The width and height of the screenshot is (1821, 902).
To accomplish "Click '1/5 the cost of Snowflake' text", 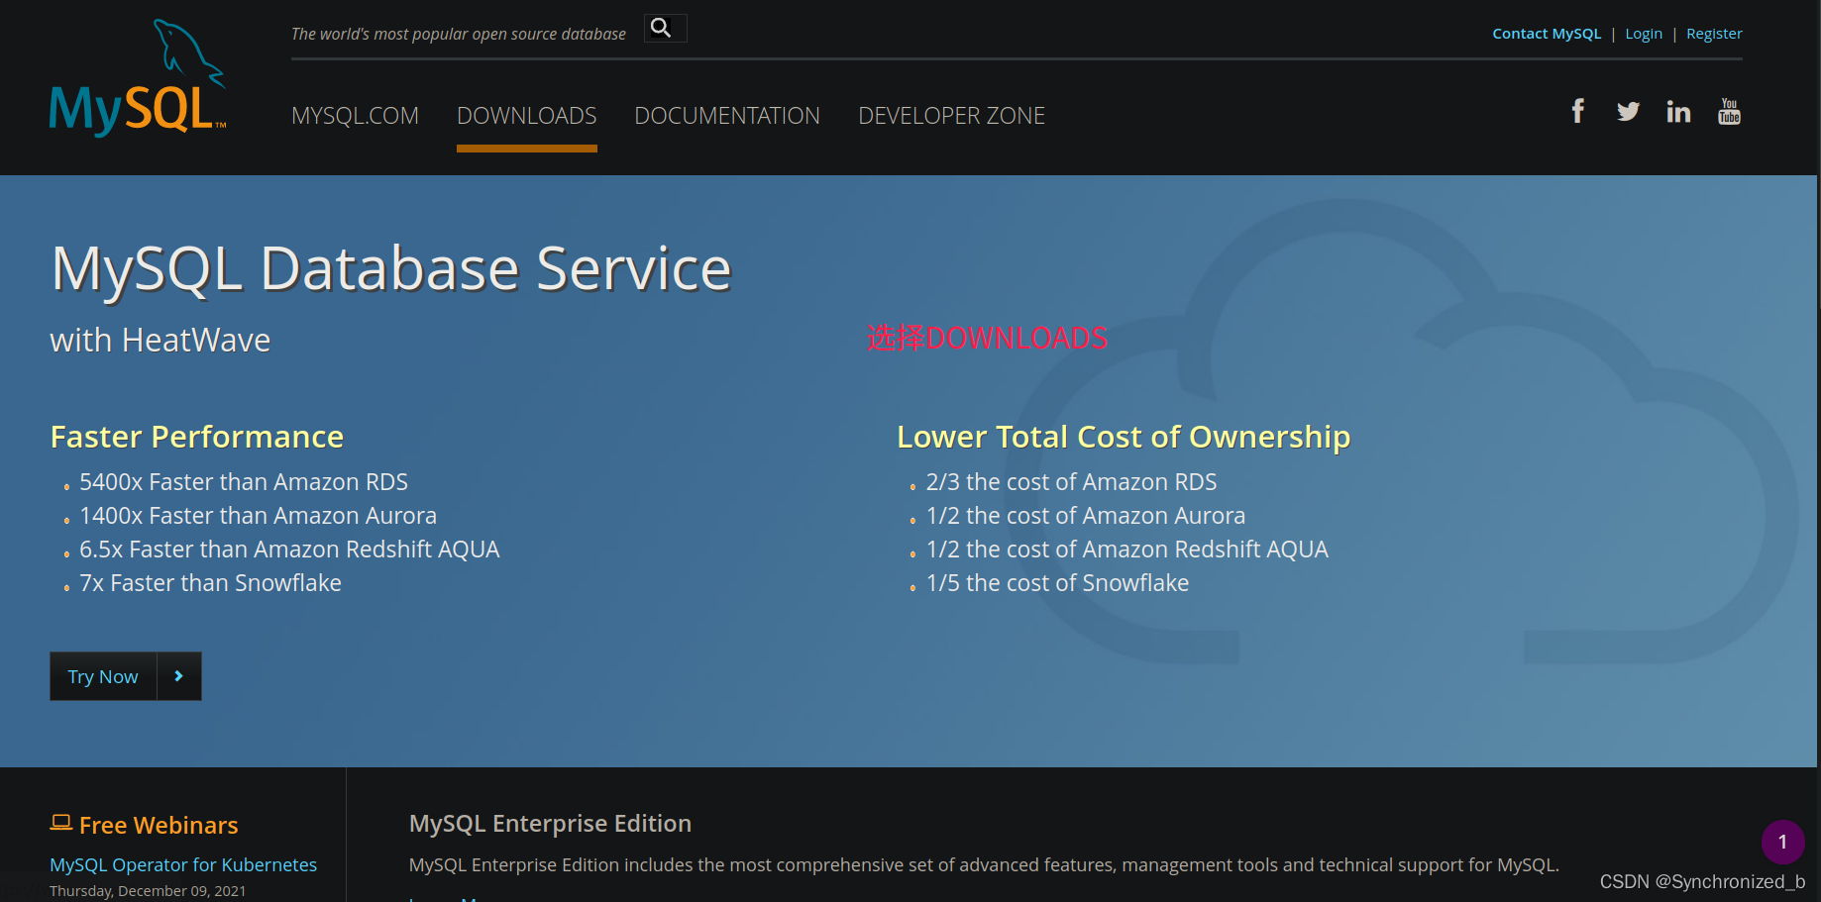I will click(1057, 583).
